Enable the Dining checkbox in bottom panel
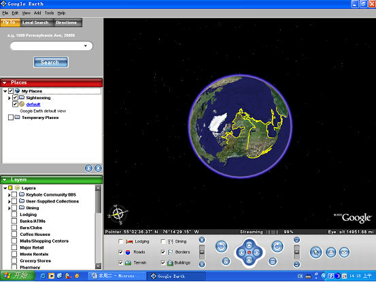The height and width of the screenshot is (282, 376). tap(163, 241)
